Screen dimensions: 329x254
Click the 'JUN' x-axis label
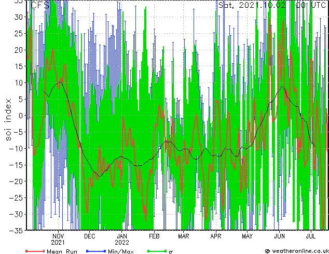(280, 236)
